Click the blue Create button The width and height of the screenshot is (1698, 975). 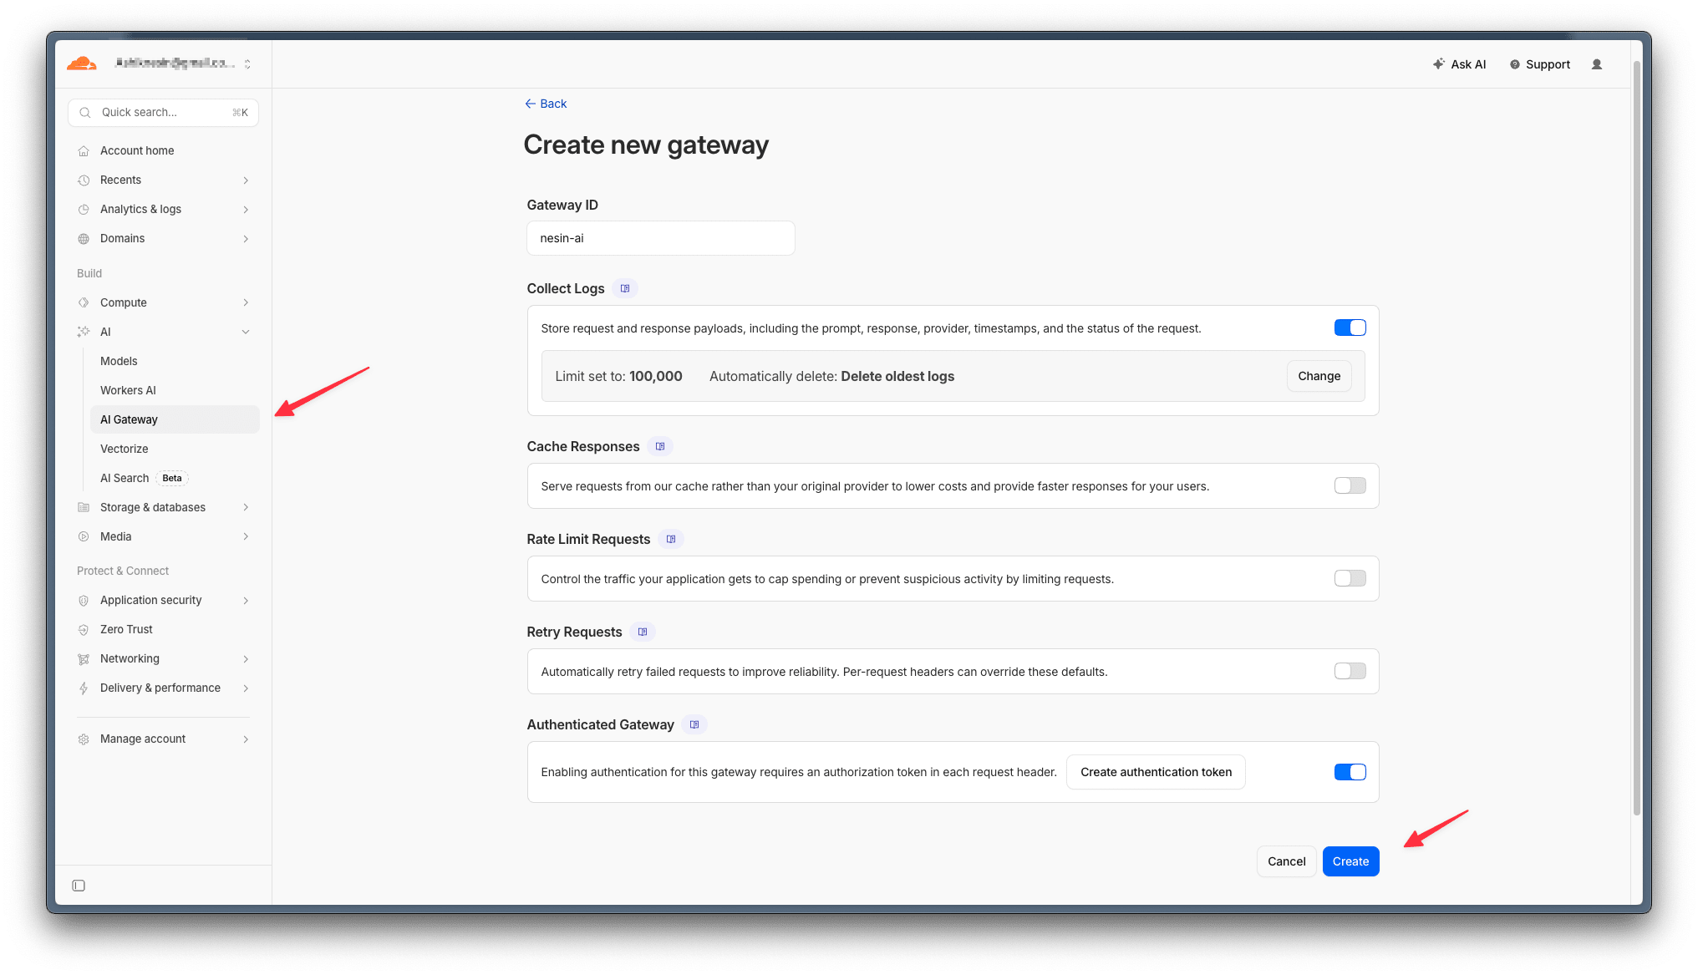[x=1350, y=861]
